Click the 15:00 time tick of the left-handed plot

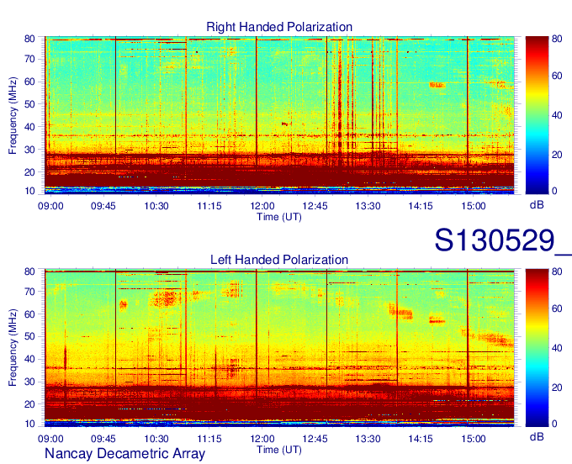point(473,439)
